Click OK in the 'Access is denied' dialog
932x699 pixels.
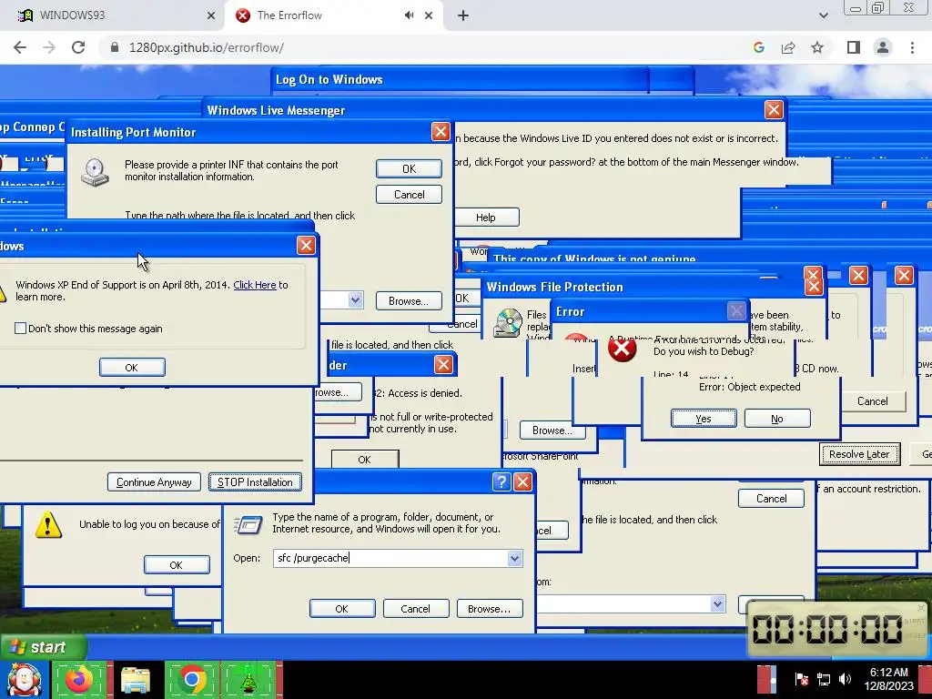(x=364, y=460)
